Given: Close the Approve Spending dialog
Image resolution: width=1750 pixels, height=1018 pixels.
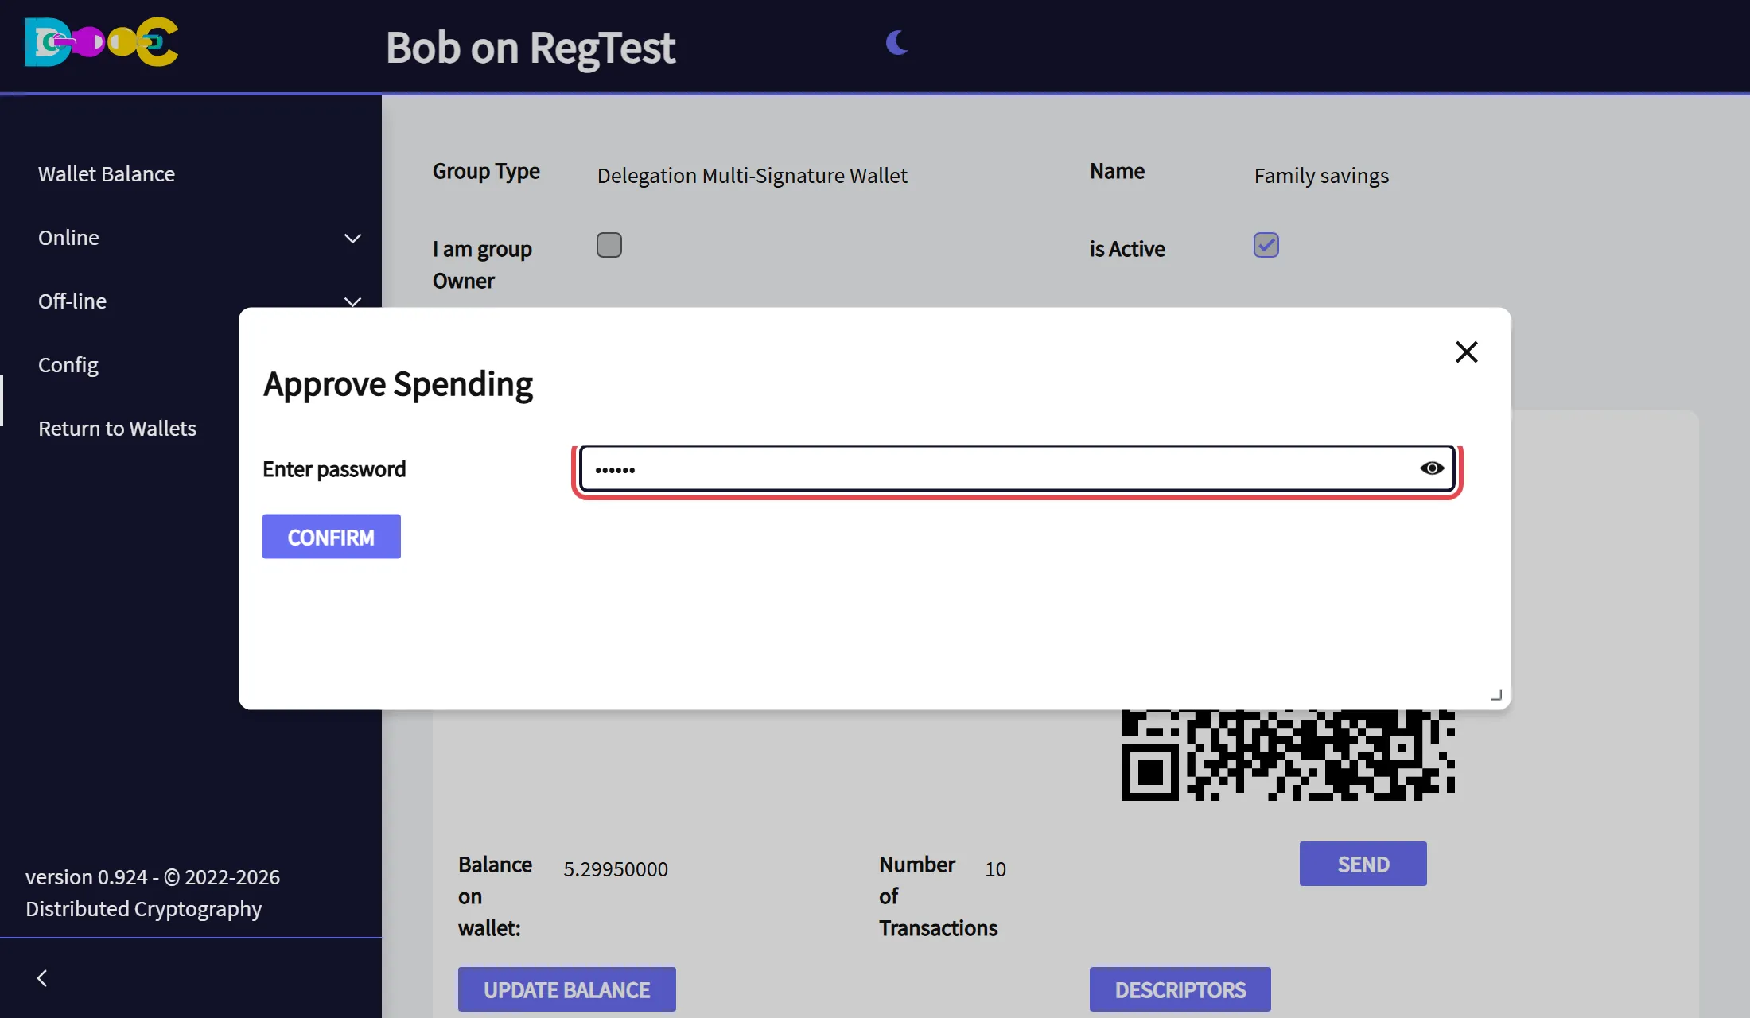Looking at the screenshot, I should (x=1466, y=352).
